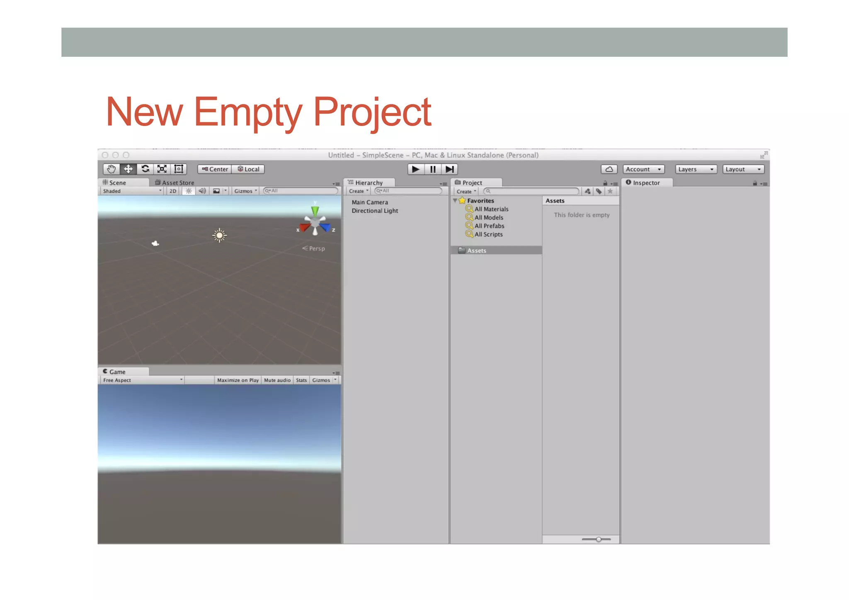Click the Stats button

tap(301, 380)
